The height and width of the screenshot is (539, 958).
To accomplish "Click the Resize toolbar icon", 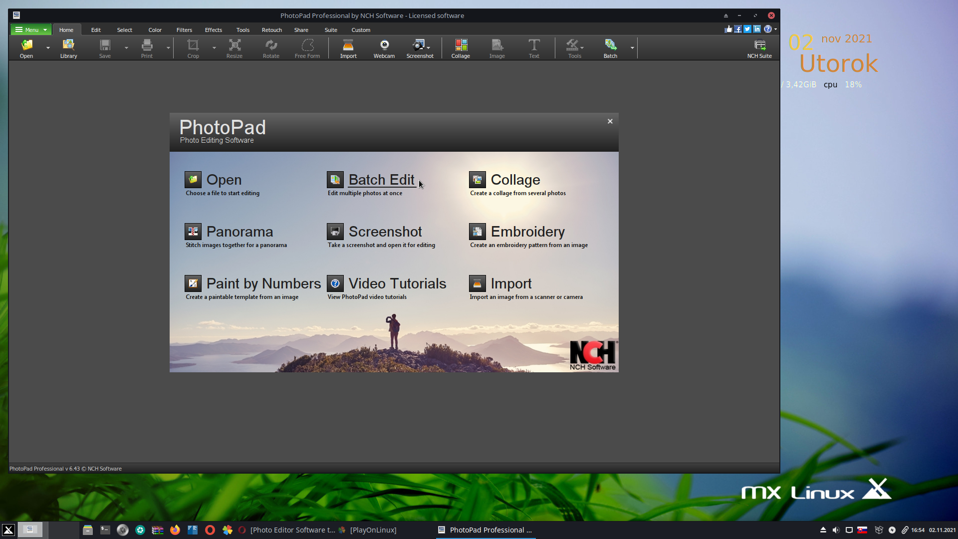I will pos(235,48).
